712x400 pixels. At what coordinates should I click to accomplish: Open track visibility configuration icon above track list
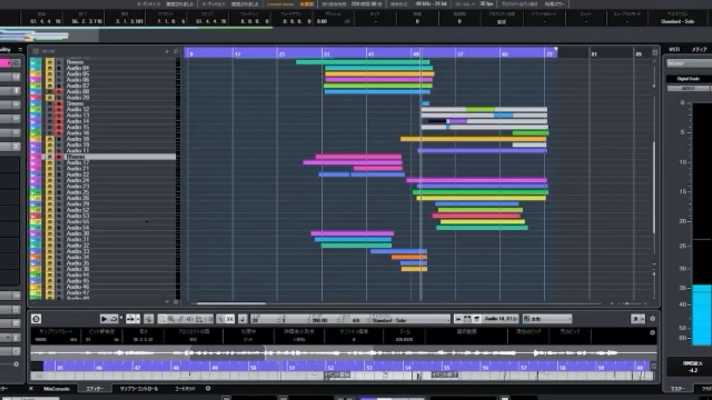click(x=36, y=51)
